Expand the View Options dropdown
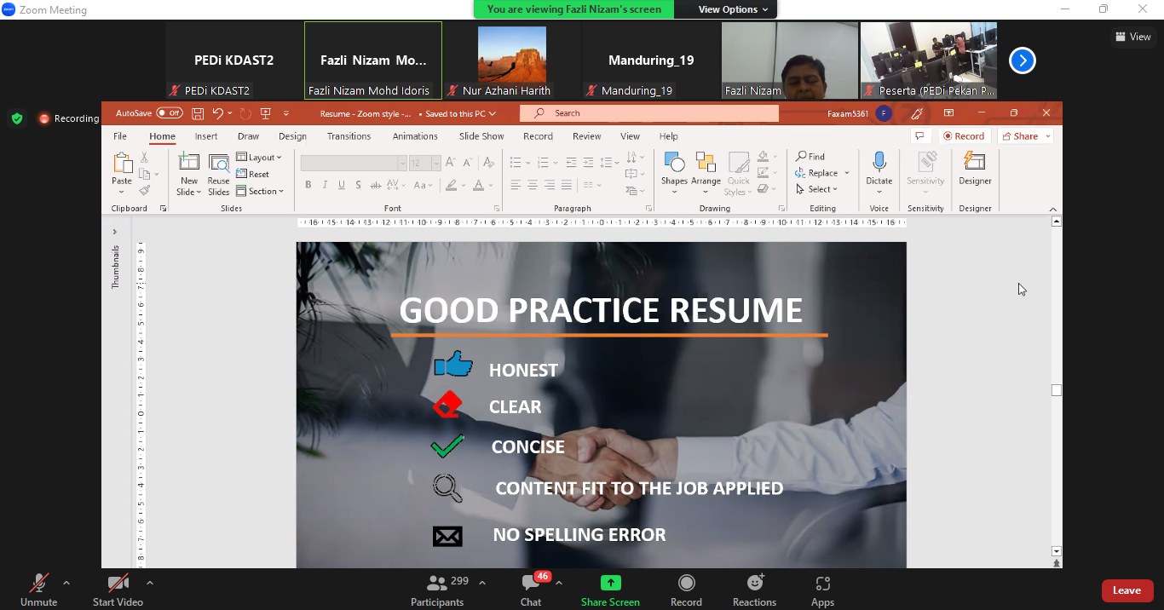 tap(733, 9)
